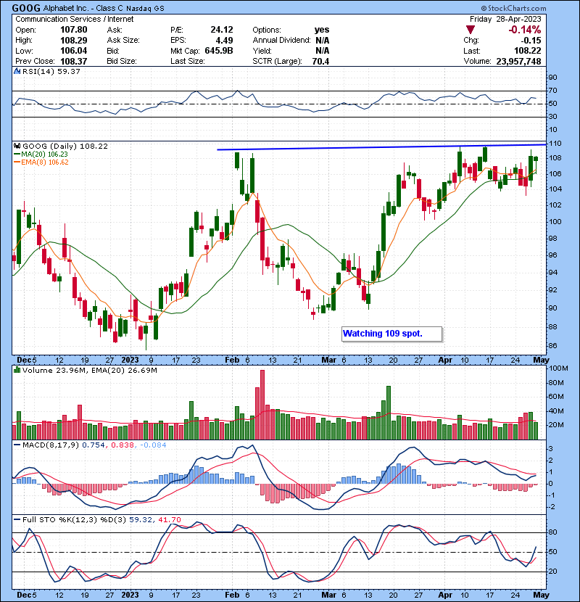
Task: Click the 'MACD(8,17,9)' panel label
Action: [51, 445]
